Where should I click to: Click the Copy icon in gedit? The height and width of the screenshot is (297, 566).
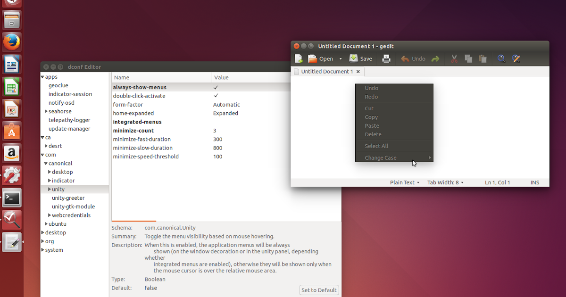click(x=468, y=58)
